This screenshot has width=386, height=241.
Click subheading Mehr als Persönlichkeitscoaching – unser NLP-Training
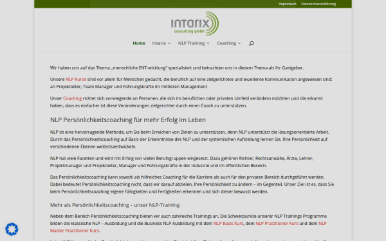(x=115, y=205)
